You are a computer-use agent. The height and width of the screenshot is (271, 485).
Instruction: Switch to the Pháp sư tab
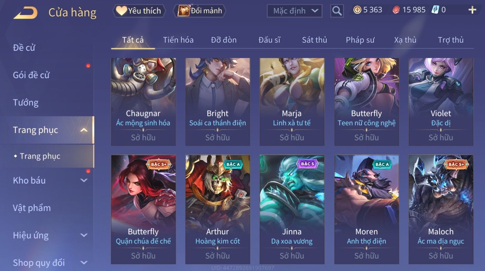[360, 40]
